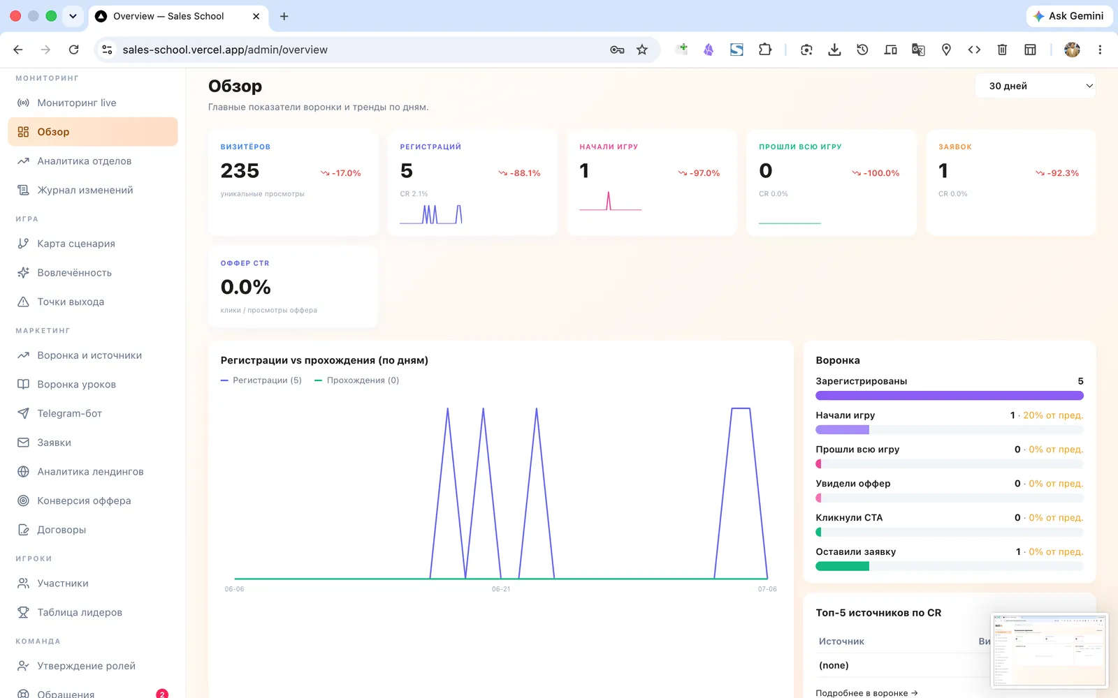Open Участники list
This screenshot has width=1118, height=698.
tap(93, 583)
